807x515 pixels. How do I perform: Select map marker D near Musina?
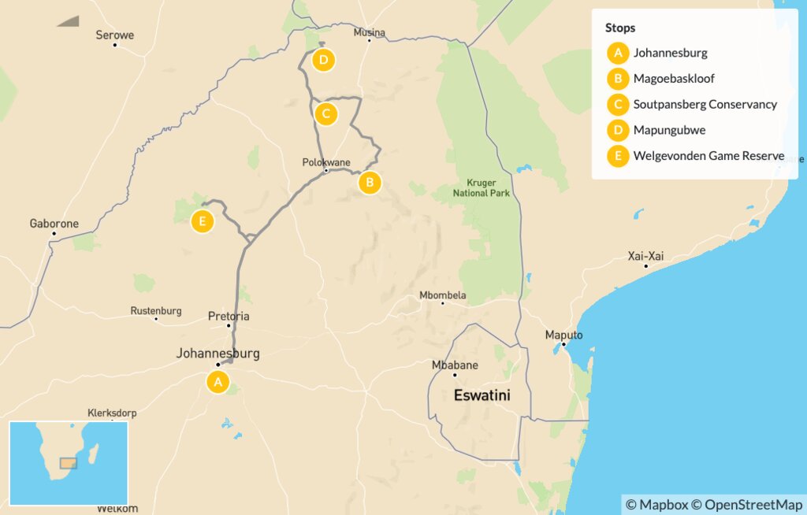322,60
